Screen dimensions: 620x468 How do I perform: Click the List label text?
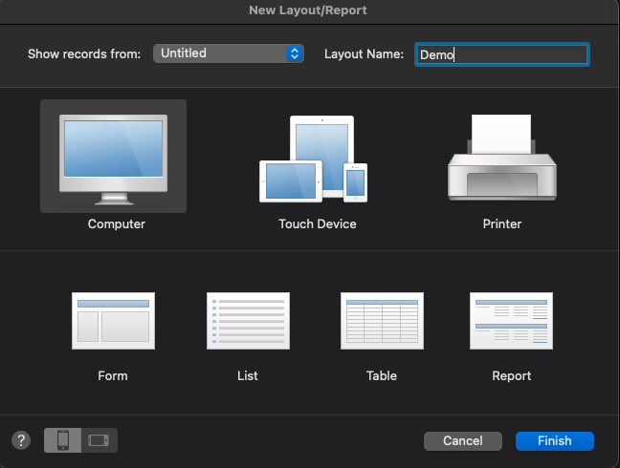pos(248,375)
